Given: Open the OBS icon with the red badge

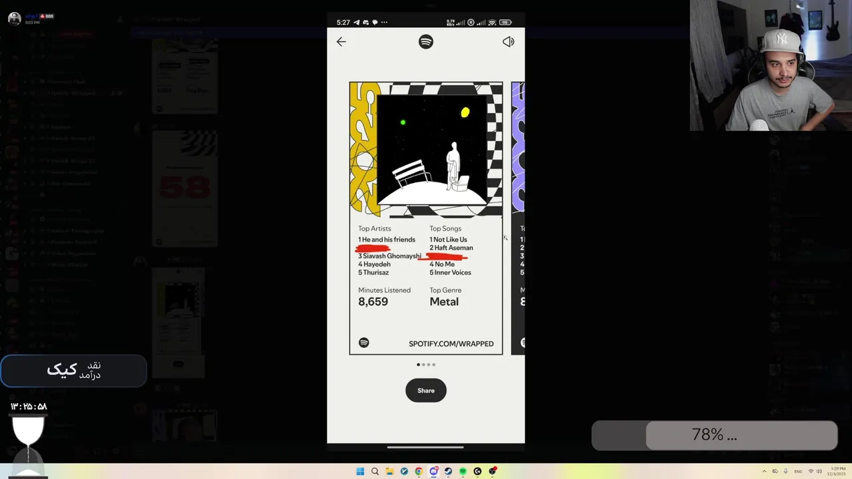Looking at the screenshot, I should click(x=492, y=471).
